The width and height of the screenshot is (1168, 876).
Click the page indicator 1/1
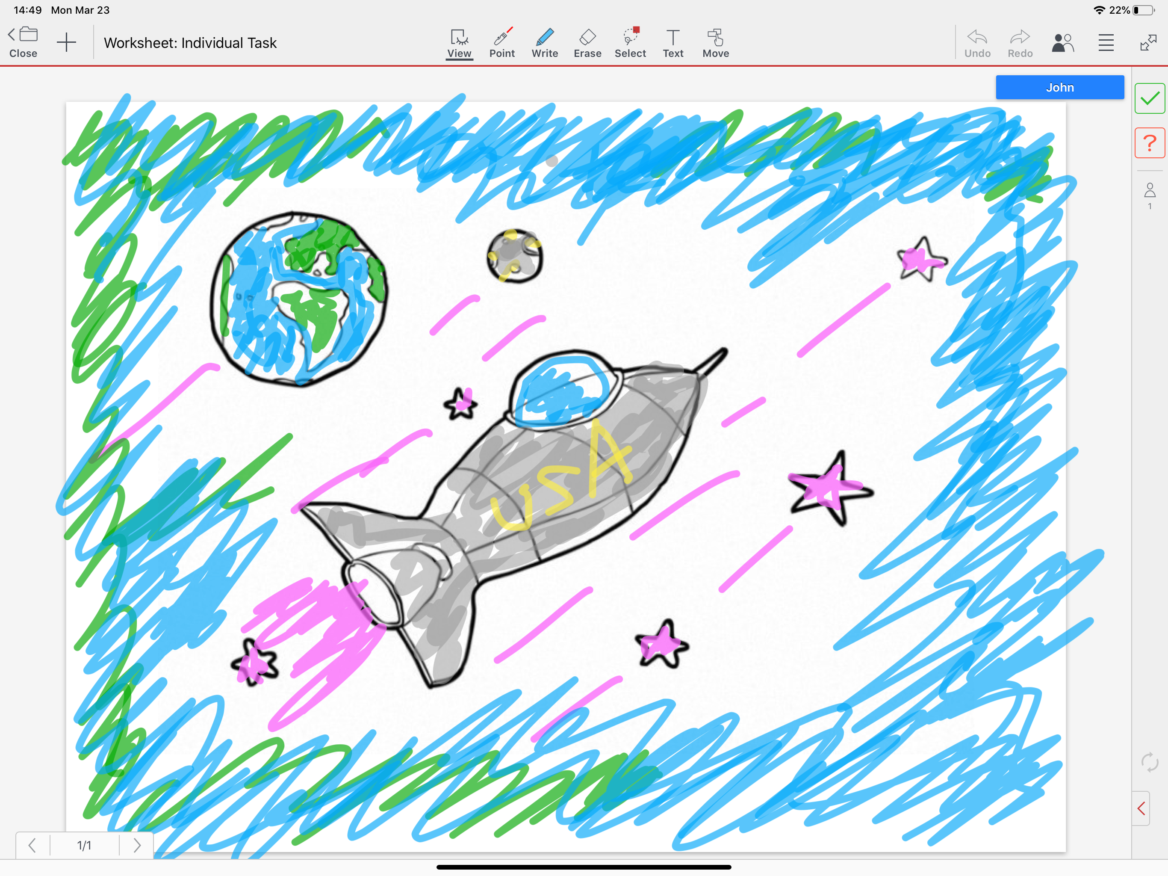pyautogui.click(x=85, y=845)
